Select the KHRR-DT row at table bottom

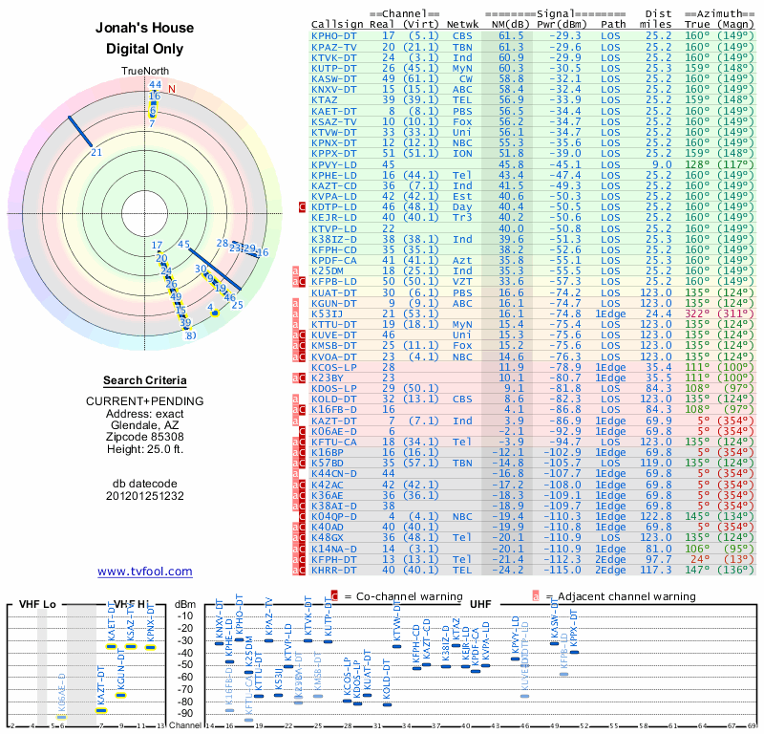532,571
